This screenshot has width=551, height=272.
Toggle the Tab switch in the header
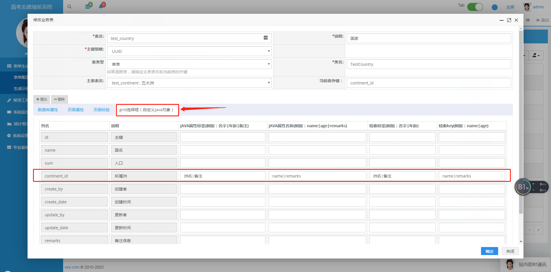475,7
